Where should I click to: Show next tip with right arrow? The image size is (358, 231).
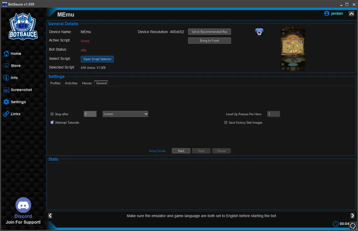click(352, 216)
